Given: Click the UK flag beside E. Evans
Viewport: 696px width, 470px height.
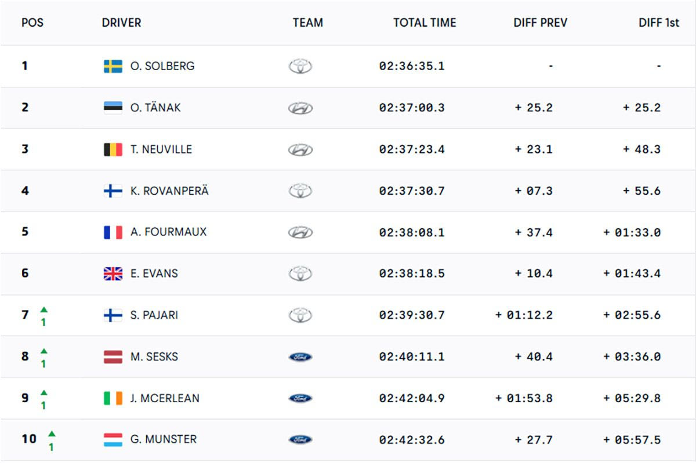Looking at the screenshot, I should pos(113,274).
